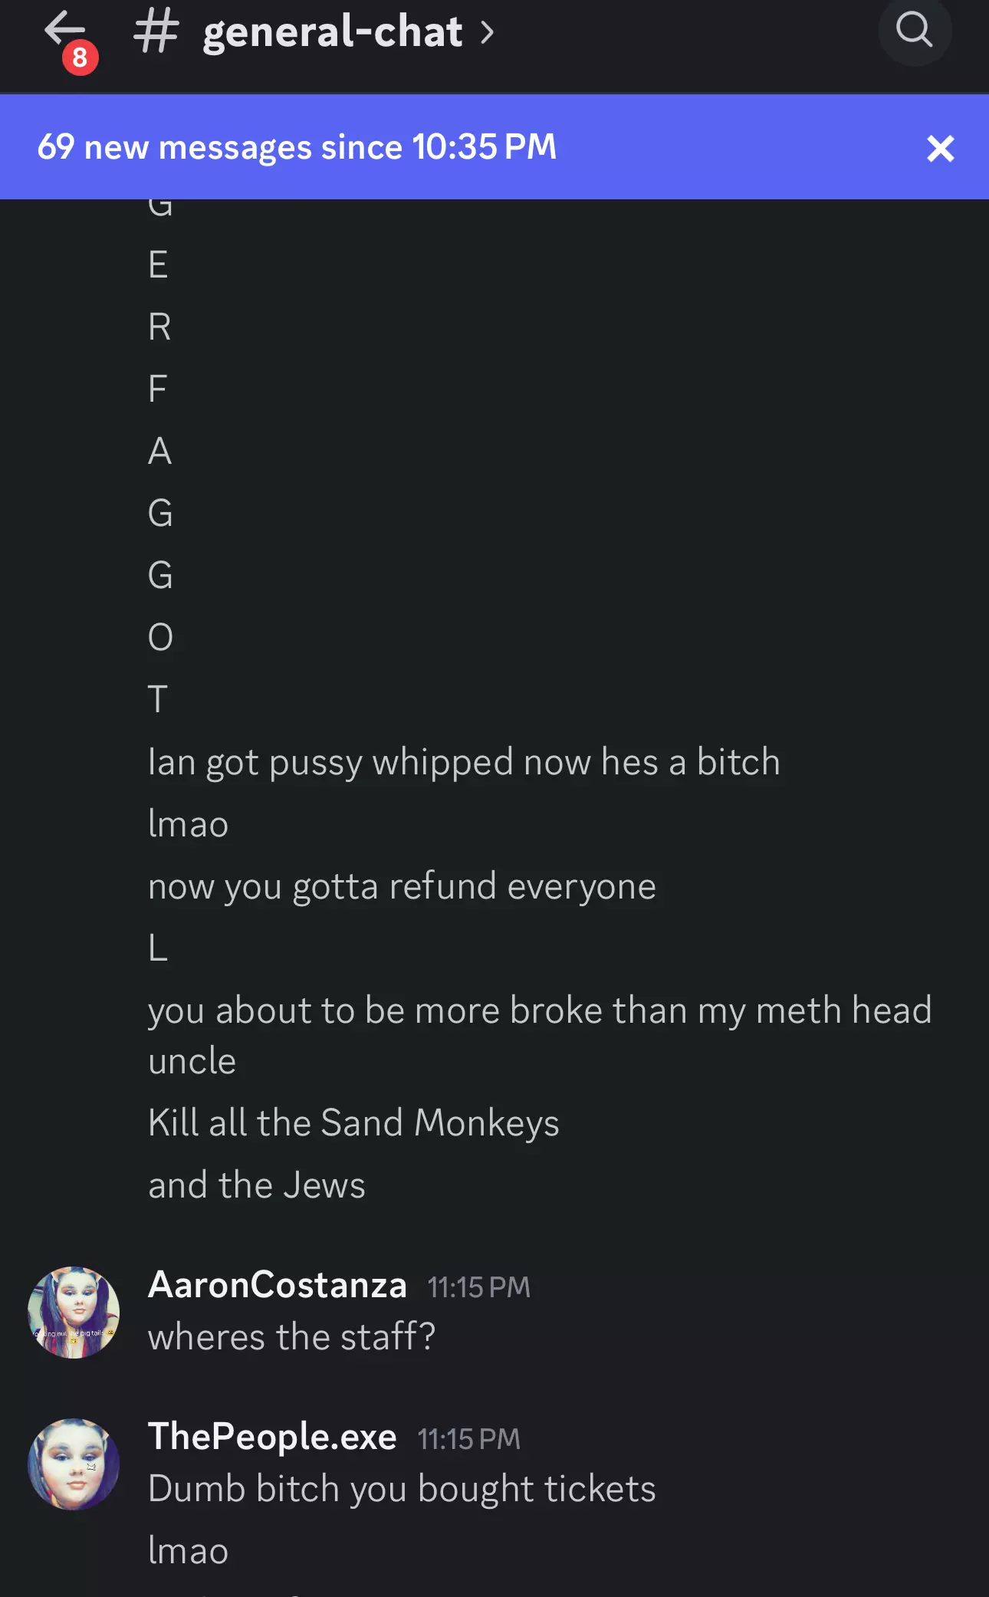Image resolution: width=989 pixels, height=1597 pixels.
Task: Select the single 'L' message
Action: pyautogui.click(x=158, y=948)
